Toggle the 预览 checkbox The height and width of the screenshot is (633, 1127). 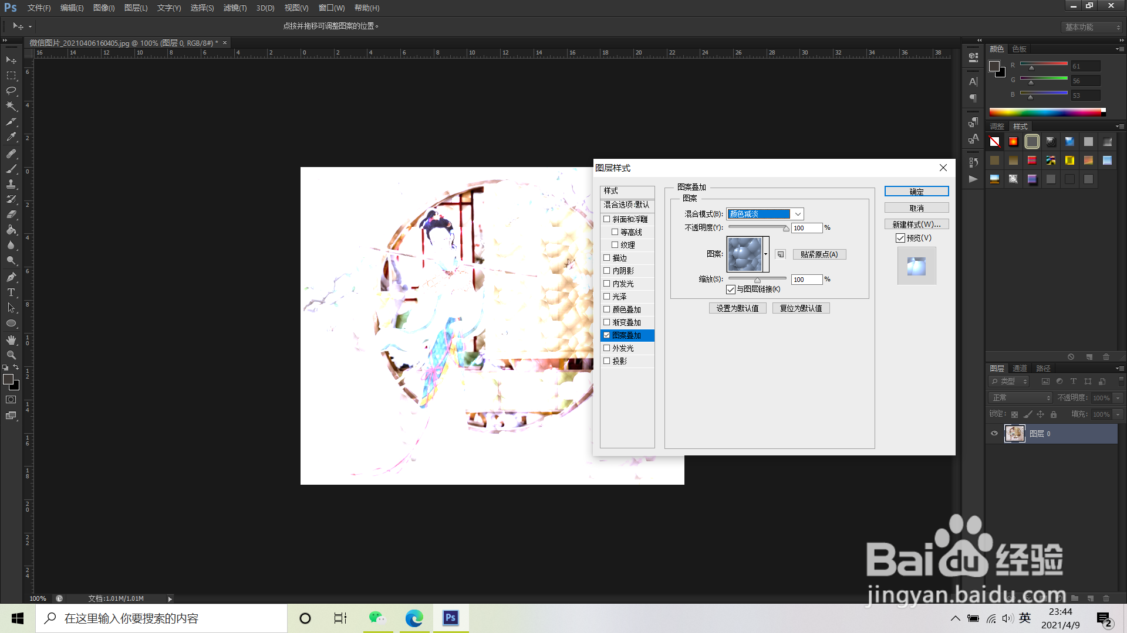[900, 238]
